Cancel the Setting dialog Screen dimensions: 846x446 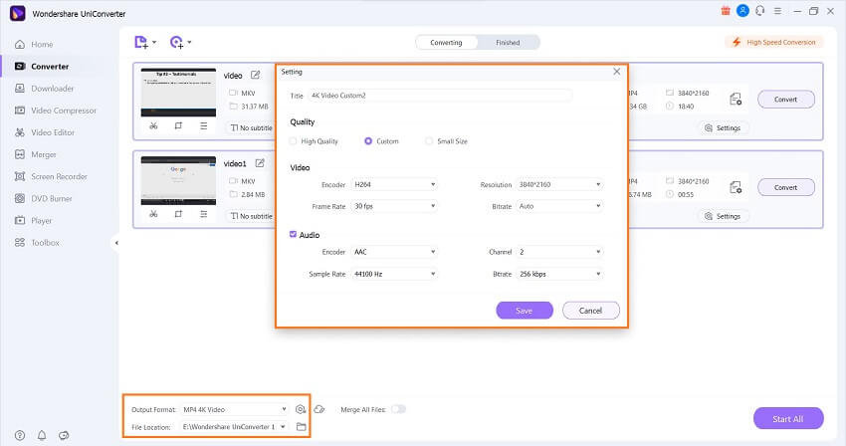pyautogui.click(x=591, y=311)
